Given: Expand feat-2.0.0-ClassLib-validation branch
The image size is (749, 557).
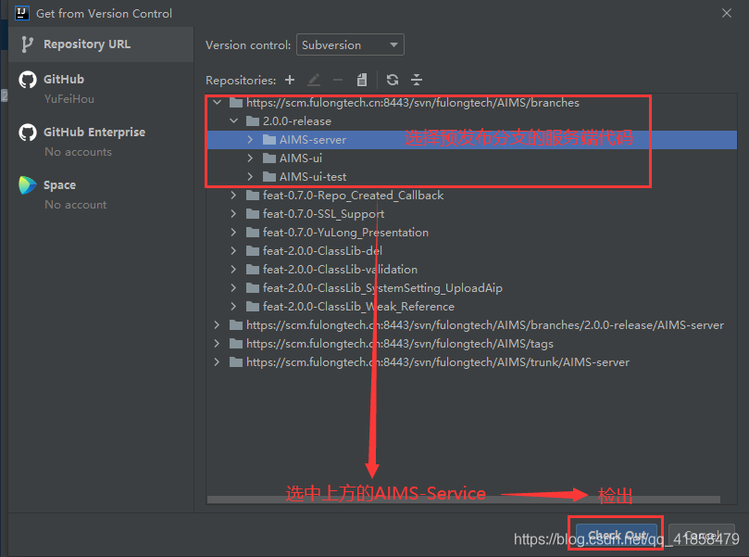Looking at the screenshot, I should (x=233, y=269).
